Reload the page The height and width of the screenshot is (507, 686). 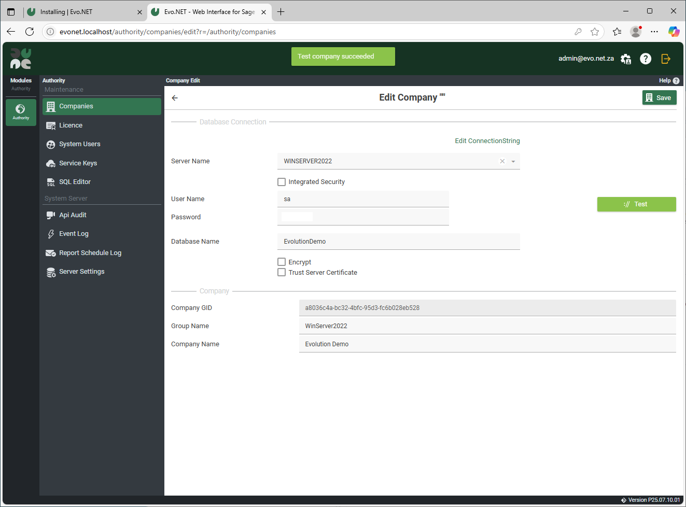point(30,32)
